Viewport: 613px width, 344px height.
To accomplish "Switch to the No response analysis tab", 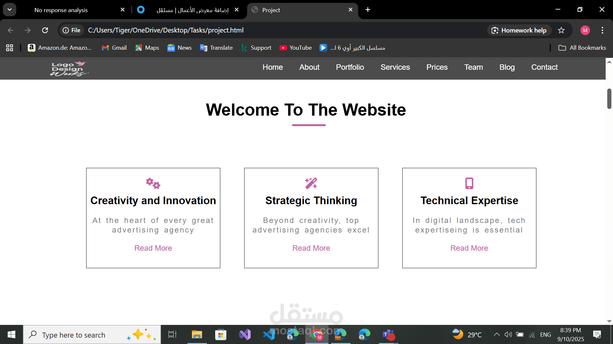I will [x=61, y=10].
